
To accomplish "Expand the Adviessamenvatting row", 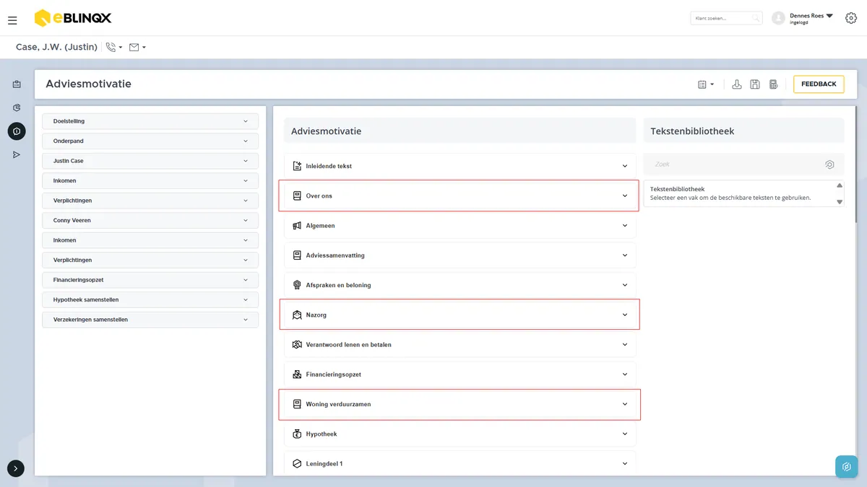I will point(460,255).
